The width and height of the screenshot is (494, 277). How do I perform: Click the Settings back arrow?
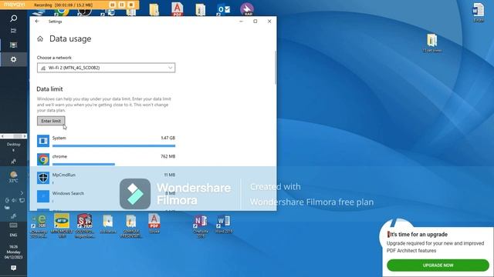tap(37, 22)
